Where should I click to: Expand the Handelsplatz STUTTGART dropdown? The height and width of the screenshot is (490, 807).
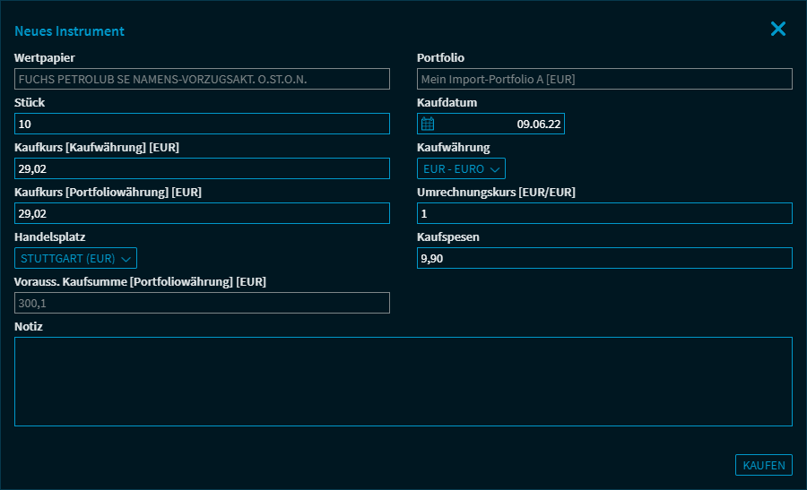pos(75,259)
